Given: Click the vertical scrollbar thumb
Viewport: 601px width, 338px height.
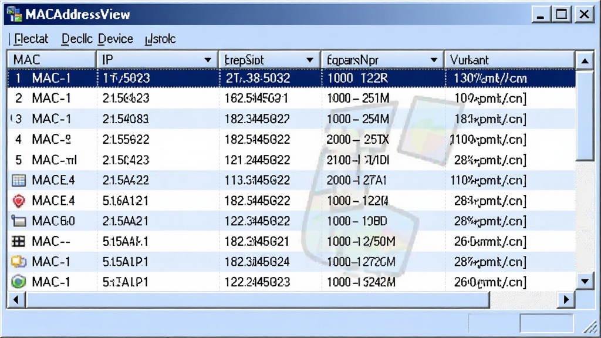Looking at the screenshot, I should click(585, 115).
